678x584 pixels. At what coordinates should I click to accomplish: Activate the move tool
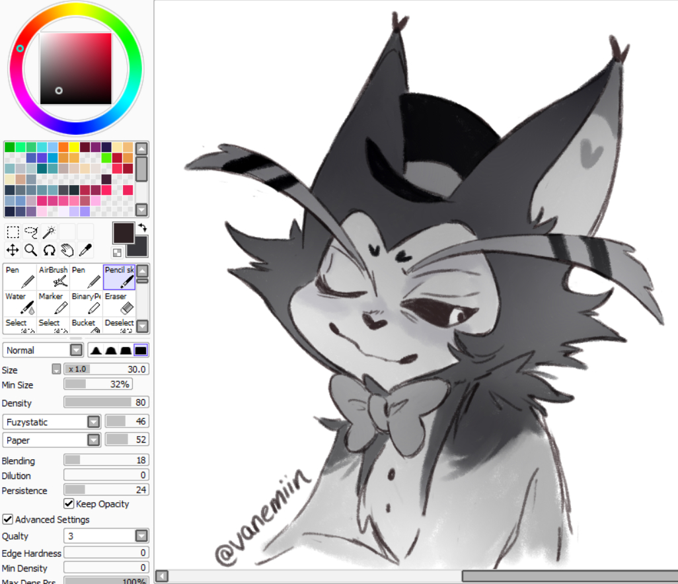click(x=13, y=250)
